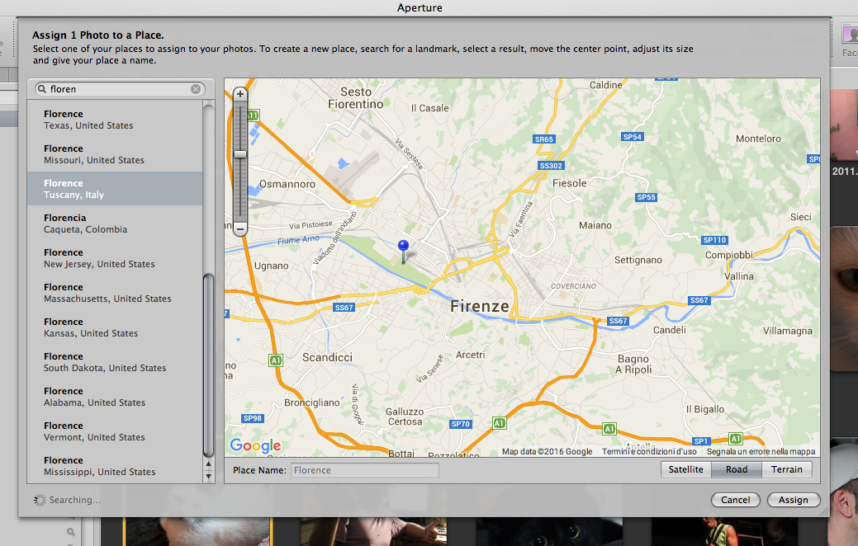Select Florence, Tuscany, Italy
The height and width of the screenshot is (546, 858).
tap(115, 189)
